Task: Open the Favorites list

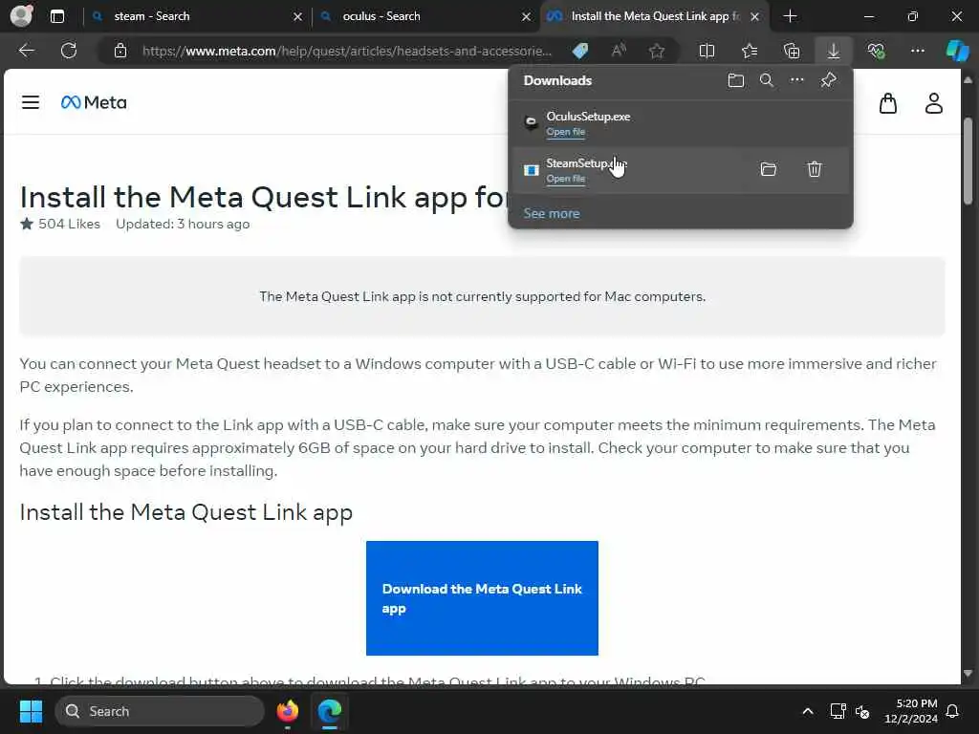Action: pyautogui.click(x=750, y=51)
